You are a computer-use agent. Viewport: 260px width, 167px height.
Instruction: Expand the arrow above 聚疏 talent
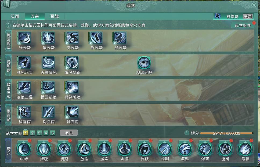44,142
